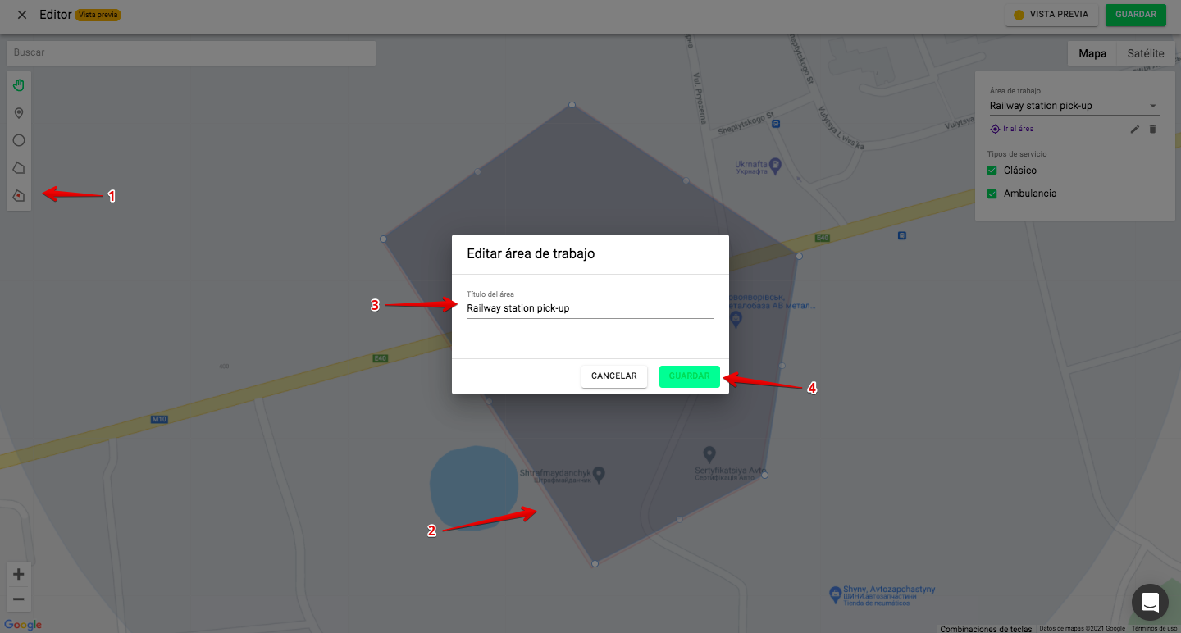The image size is (1181, 633).
Task: Switch to the Satélite map view
Action: tap(1145, 53)
